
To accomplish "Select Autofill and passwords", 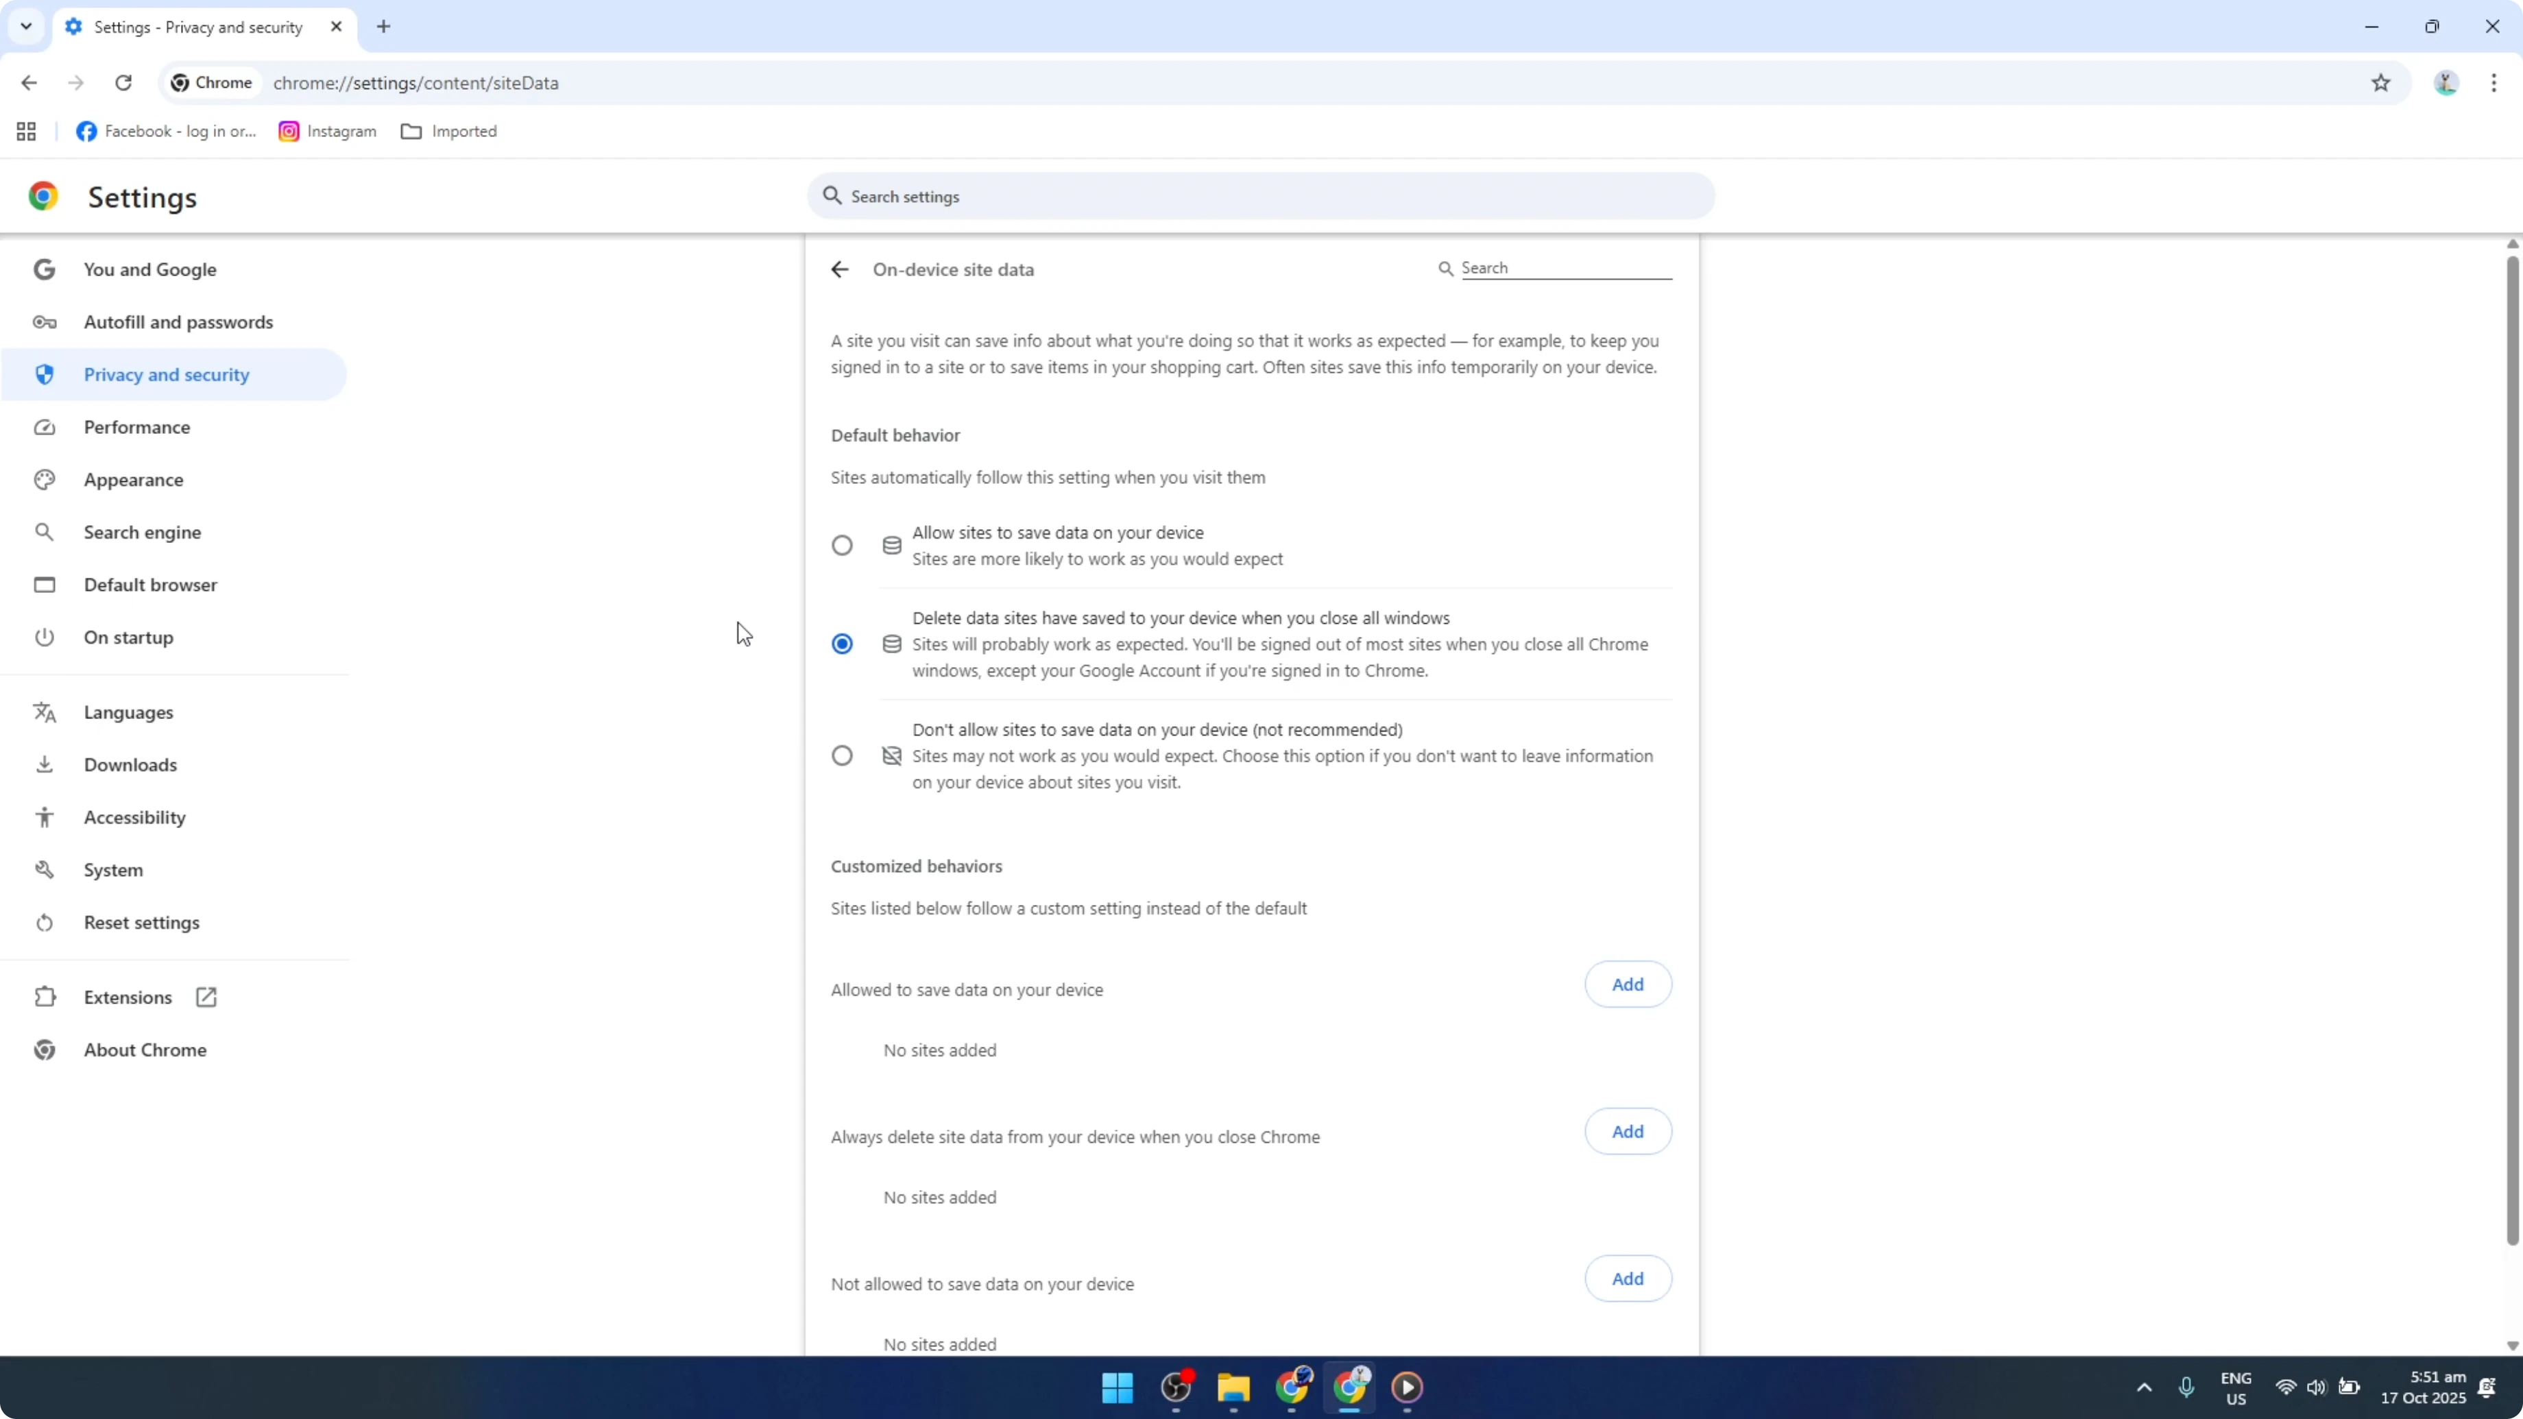I will (178, 322).
